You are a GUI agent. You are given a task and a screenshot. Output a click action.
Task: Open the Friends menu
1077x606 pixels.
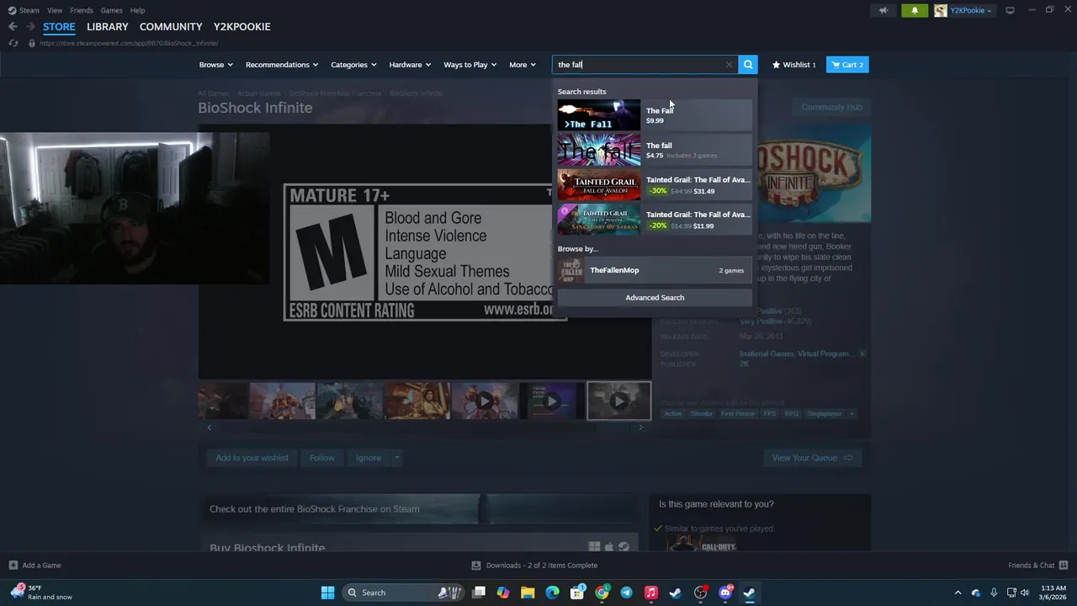point(82,10)
